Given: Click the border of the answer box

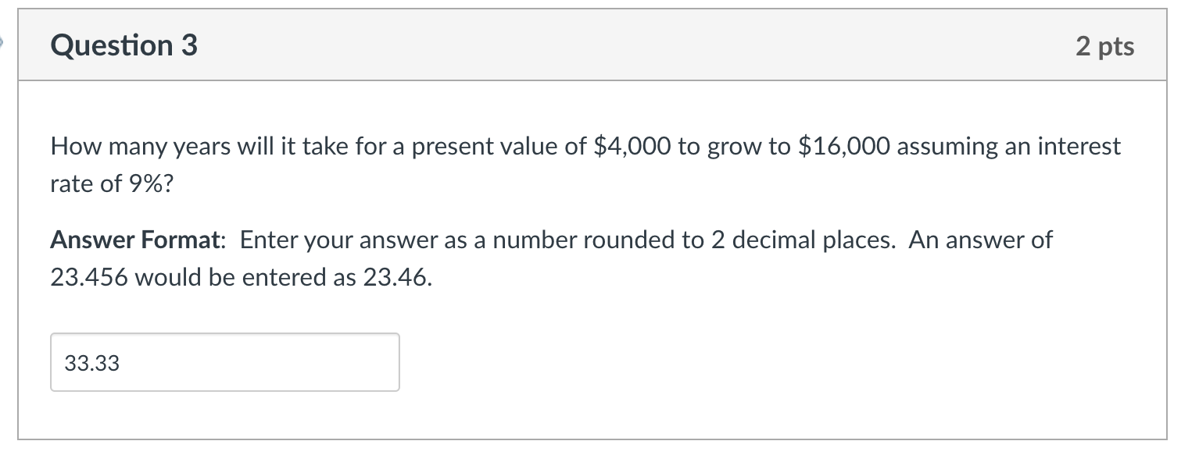Looking at the screenshot, I should (x=224, y=333).
